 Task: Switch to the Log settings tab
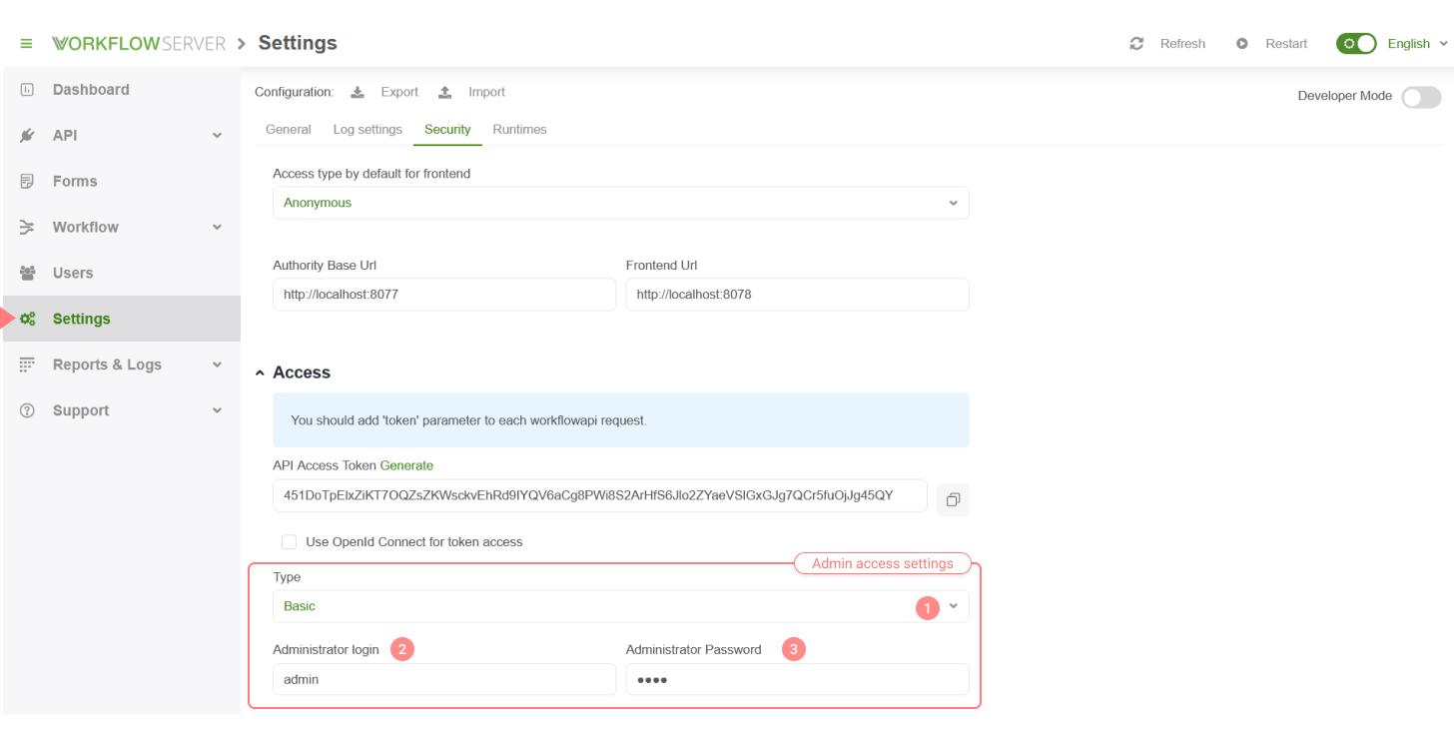pos(367,130)
